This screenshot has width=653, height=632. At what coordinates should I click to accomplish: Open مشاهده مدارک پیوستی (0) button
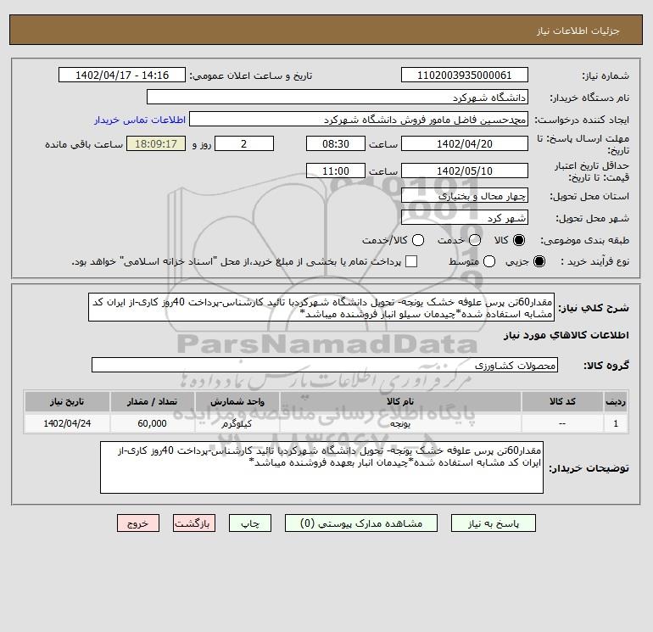[361, 523]
